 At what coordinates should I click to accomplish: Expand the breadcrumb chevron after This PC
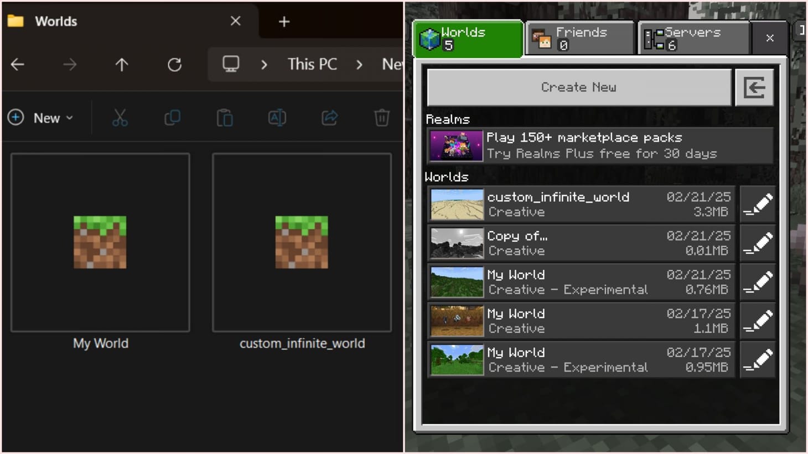(x=359, y=64)
